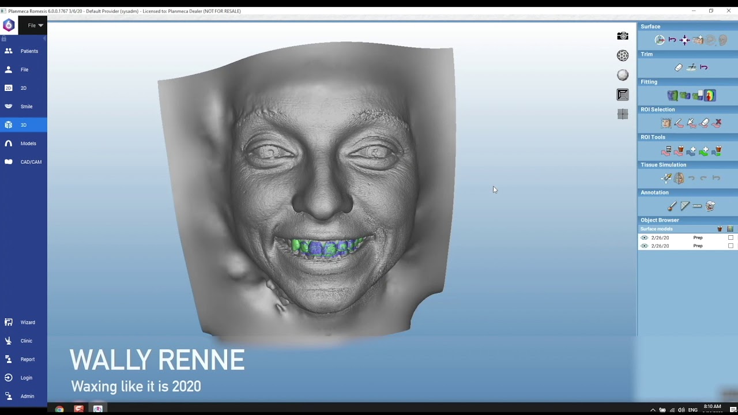
Task: Open the Admin section
Action: tap(24, 396)
